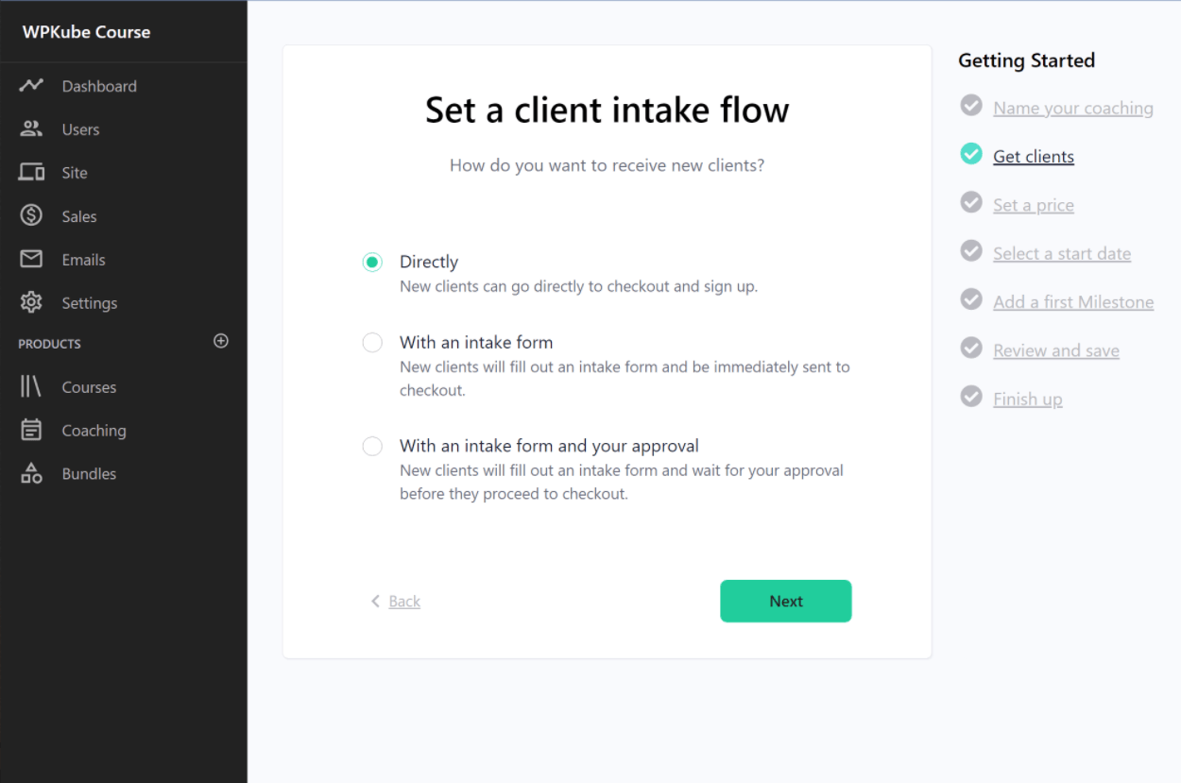
Task: Click the Site devices icon
Action: (x=31, y=173)
